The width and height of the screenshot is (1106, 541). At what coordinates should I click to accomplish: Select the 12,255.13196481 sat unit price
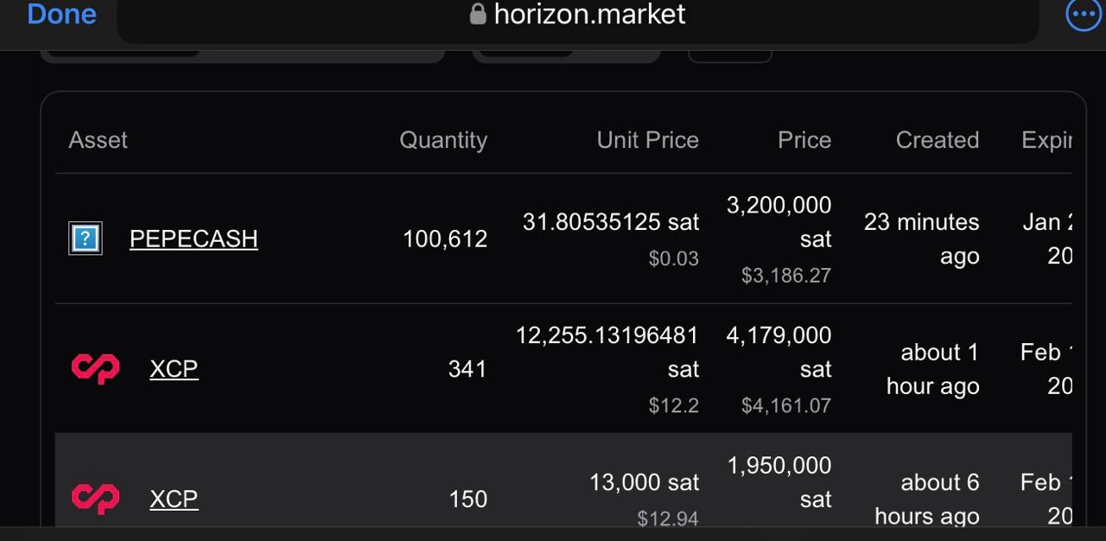607,352
